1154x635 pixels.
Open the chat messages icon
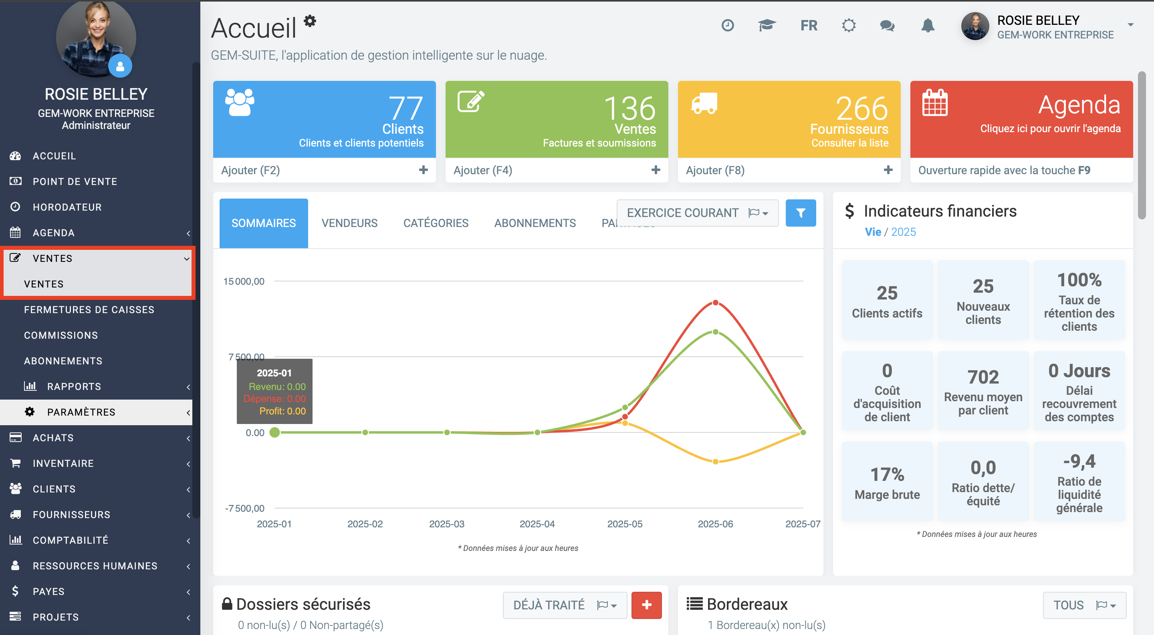click(887, 26)
